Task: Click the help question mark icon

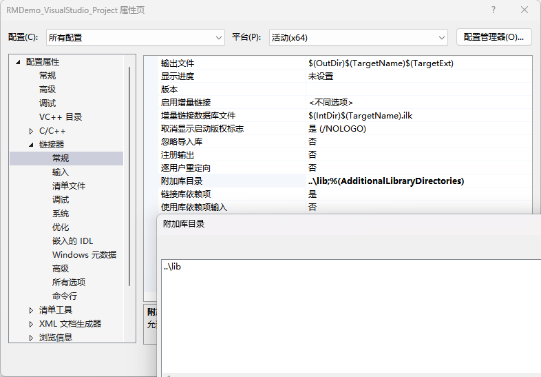Action: (494, 10)
